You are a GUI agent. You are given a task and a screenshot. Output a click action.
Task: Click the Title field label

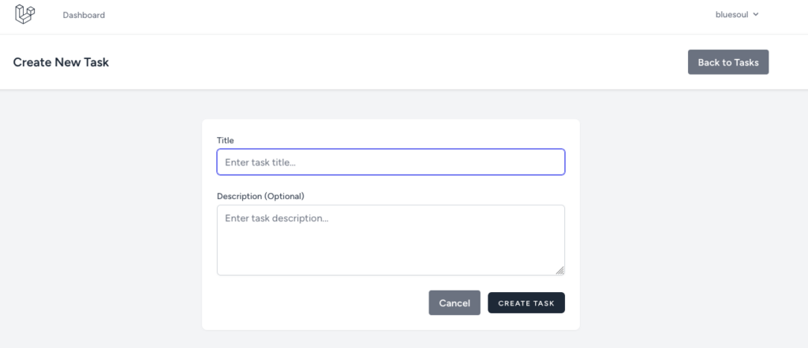[225, 140]
